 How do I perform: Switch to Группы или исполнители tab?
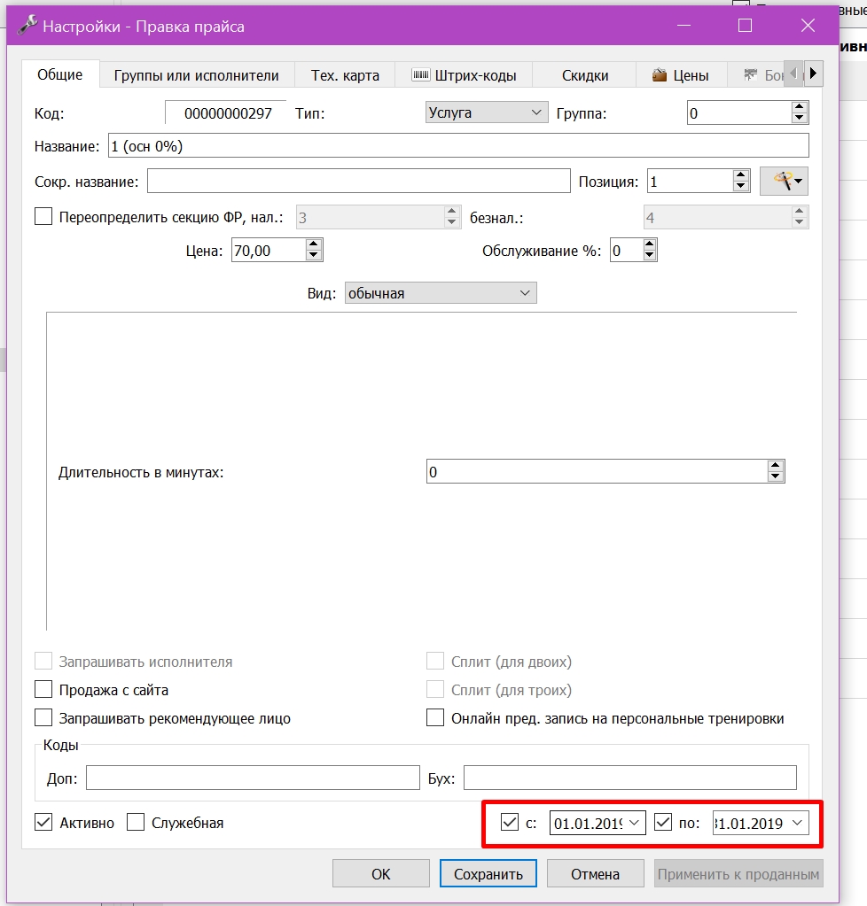196,75
